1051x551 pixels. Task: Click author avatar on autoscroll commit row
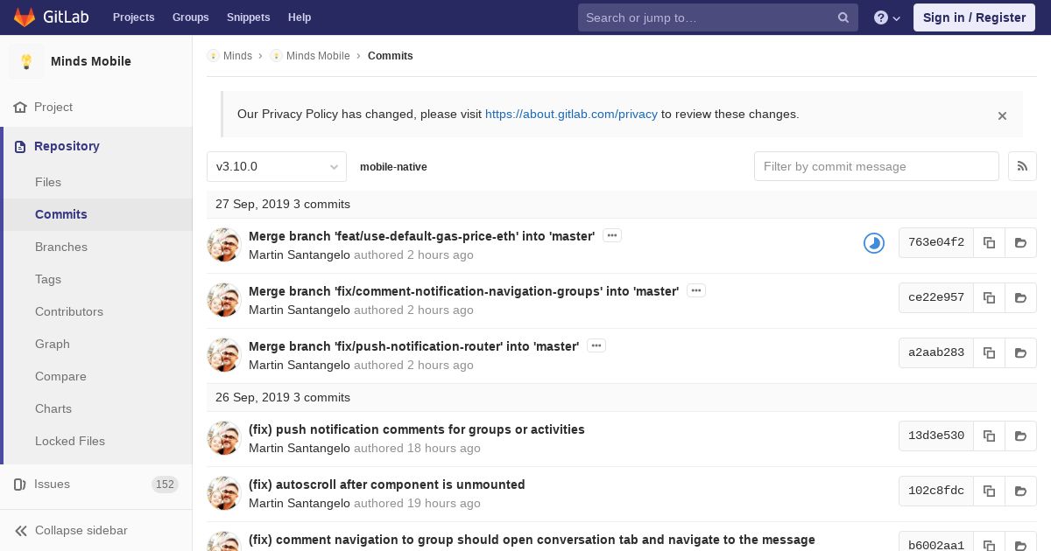(223, 493)
